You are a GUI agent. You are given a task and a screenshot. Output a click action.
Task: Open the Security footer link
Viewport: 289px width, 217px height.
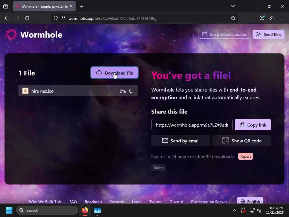[117, 201]
